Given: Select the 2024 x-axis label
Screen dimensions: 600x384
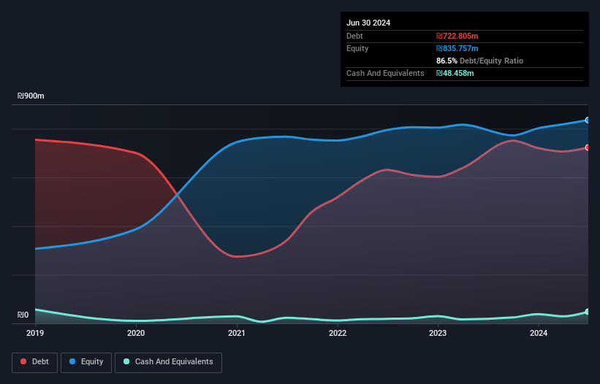Looking at the screenshot, I should [x=539, y=333].
